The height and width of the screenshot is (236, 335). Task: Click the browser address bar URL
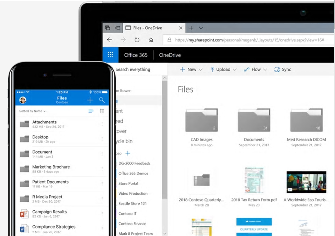point(249,40)
